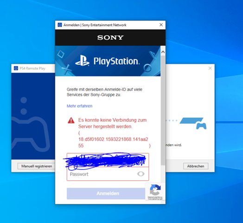
Task: Click the PS4 console connection graphic
Action: pyautogui.click(x=193, y=123)
